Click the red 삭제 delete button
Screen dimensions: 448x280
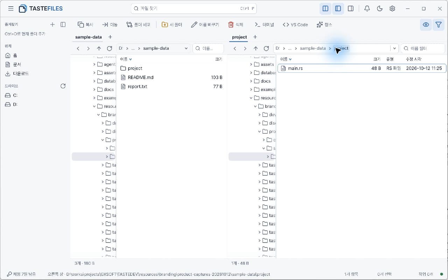pos(236,24)
